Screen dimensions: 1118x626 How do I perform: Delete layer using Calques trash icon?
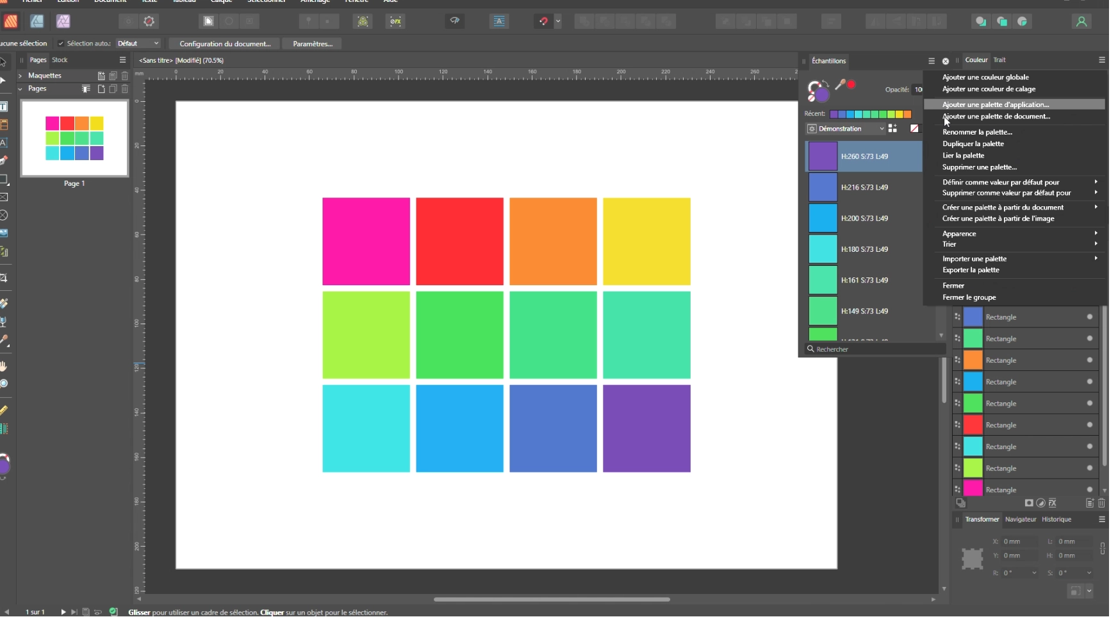[1102, 503]
